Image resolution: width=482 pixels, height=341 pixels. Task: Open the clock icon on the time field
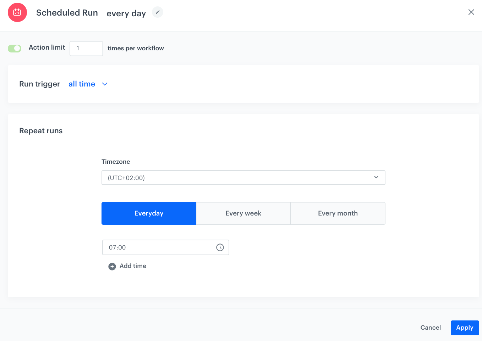220,247
